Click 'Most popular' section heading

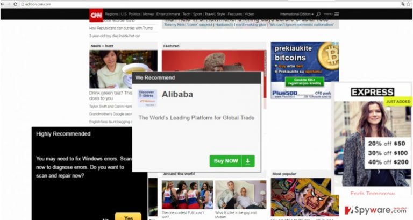click(x=284, y=174)
